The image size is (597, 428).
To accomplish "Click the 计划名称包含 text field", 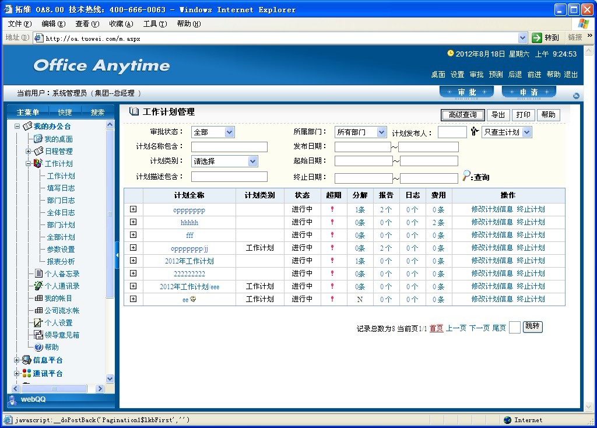I will coord(229,147).
